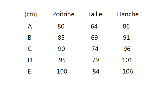
Task: Click size row label C
Action: [x=30, y=49]
